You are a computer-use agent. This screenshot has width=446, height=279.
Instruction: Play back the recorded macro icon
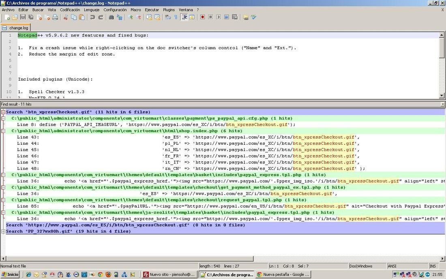coord(219,17)
